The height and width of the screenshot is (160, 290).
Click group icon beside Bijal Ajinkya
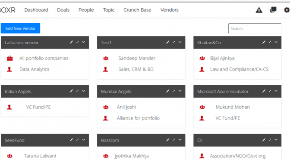[x=202, y=58]
